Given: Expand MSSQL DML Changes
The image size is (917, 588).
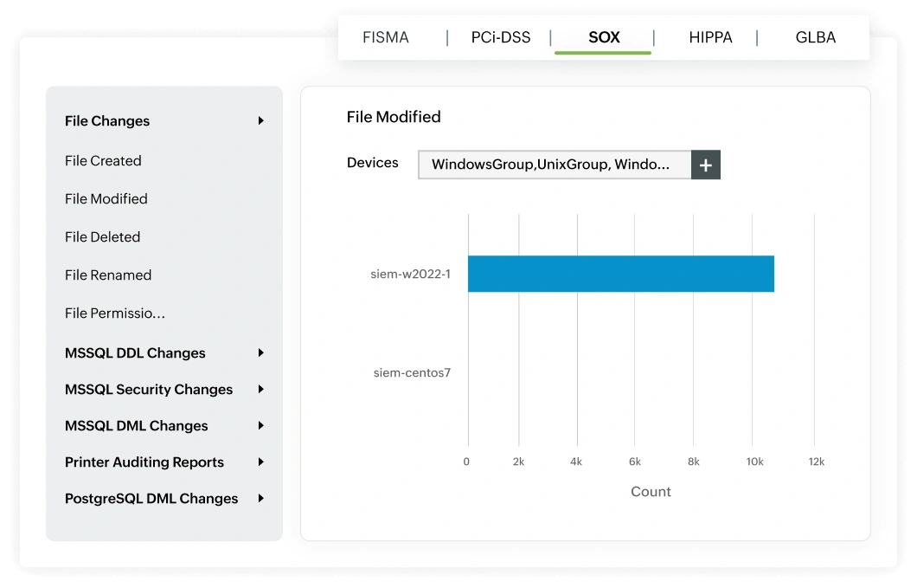Looking at the screenshot, I should coord(136,425).
